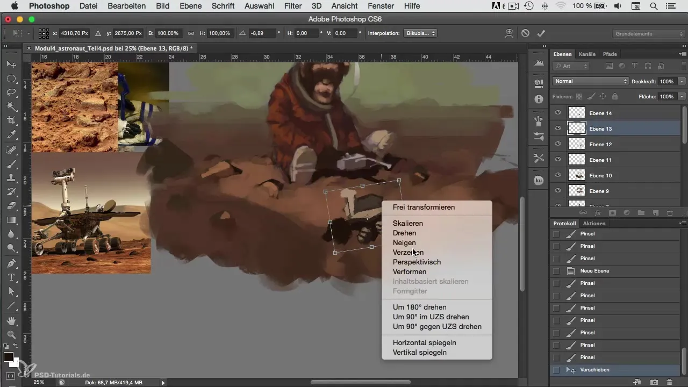Screen dimensions: 688x387
Task: Delete layer with the trash icon
Action: [x=670, y=213]
